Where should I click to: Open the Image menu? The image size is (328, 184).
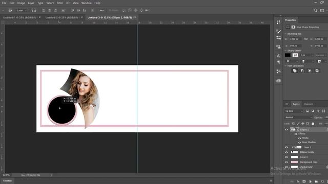[x=21, y=3]
